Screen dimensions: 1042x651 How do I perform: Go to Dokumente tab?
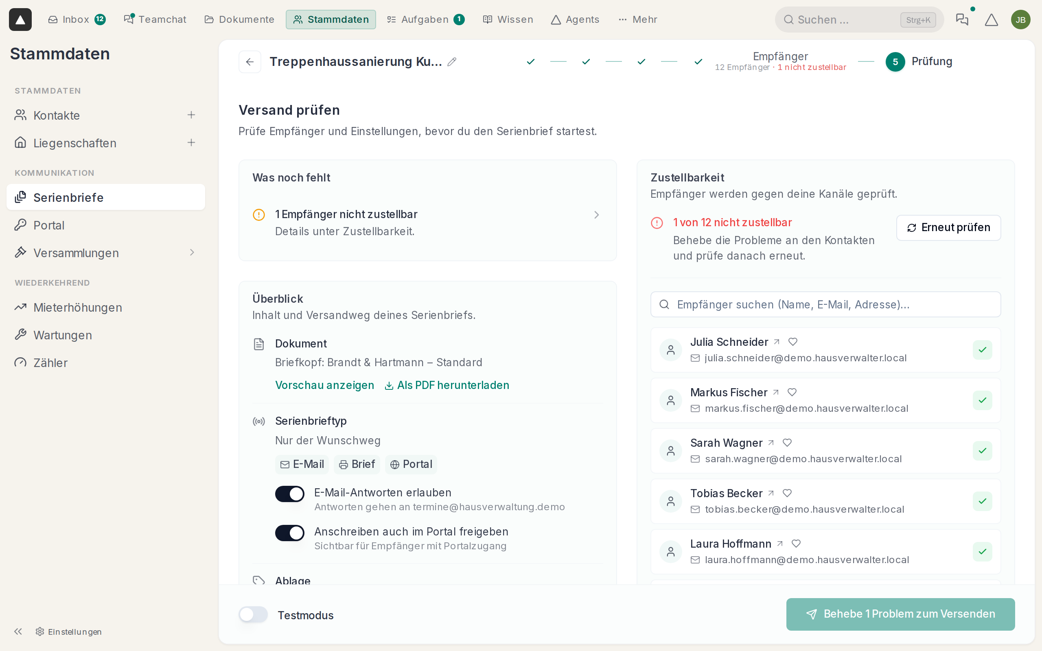(239, 20)
